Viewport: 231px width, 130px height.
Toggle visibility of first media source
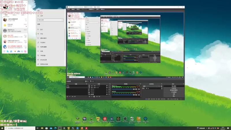click(x=107, y=89)
